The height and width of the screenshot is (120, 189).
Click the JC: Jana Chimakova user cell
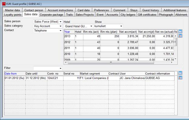(132, 78)
